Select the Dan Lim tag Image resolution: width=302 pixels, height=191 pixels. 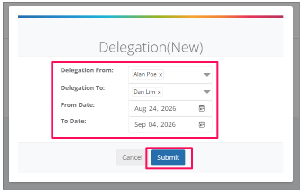147,92
